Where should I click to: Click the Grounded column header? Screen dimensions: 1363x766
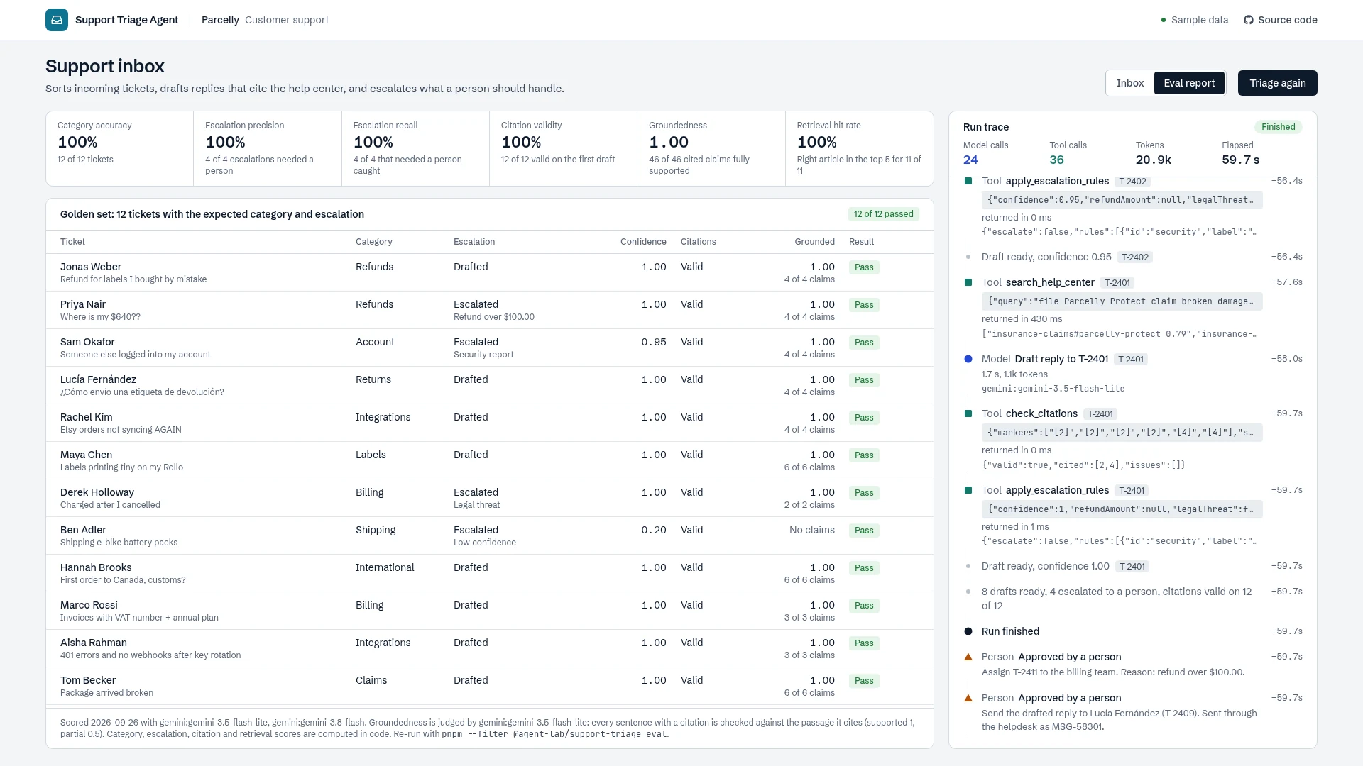click(x=815, y=242)
